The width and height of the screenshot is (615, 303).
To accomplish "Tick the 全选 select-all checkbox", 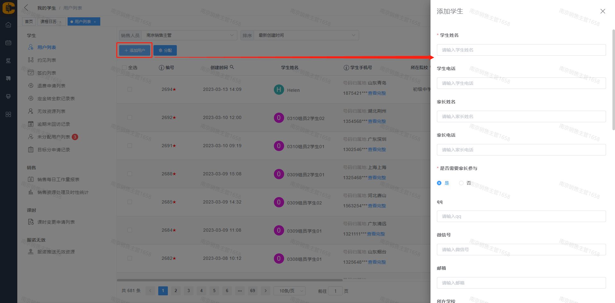I will point(124,68).
